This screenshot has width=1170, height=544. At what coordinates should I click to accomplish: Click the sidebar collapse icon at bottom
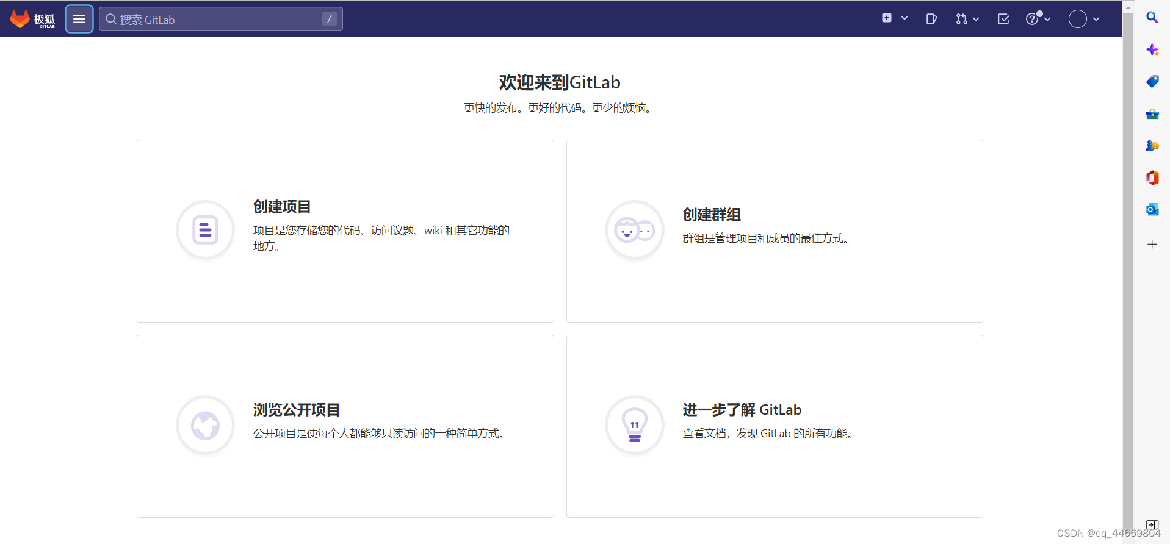point(1152,525)
